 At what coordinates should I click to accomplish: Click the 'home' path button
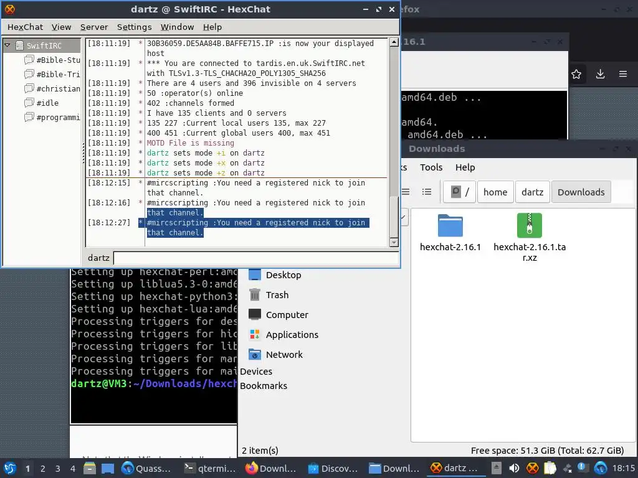tap(495, 192)
